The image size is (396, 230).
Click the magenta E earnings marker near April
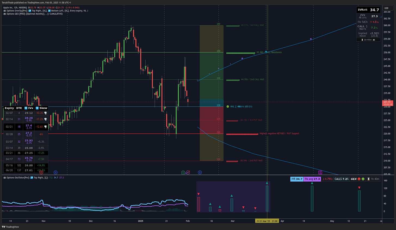click(x=320, y=172)
